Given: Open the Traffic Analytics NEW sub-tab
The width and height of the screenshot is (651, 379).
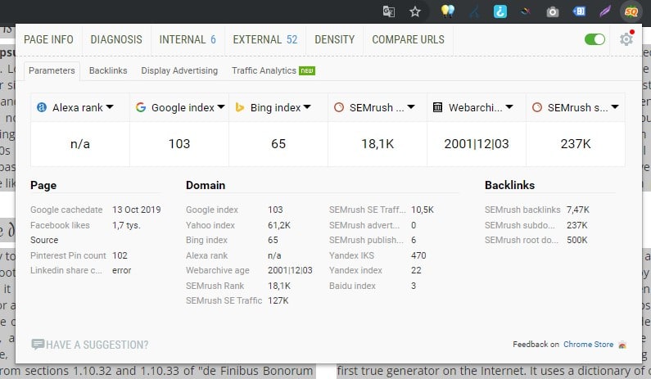Looking at the screenshot, I should 274,70.
